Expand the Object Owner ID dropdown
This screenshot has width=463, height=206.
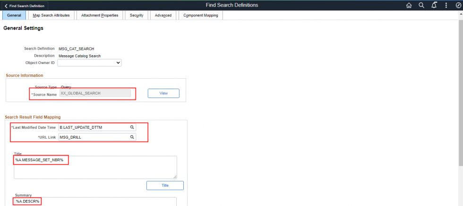pyautogui.click(x=89, y=63)
